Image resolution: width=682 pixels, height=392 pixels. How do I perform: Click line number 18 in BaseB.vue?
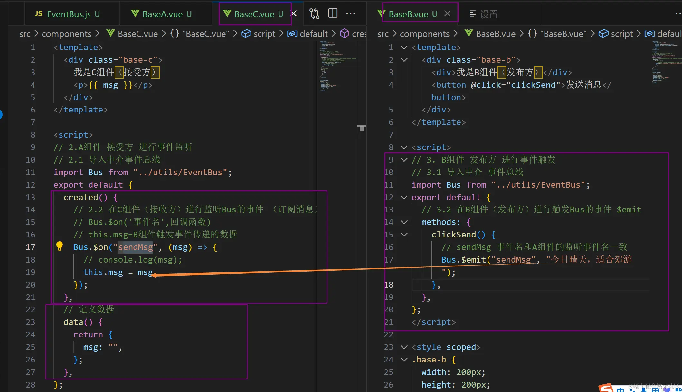[389, 285]
